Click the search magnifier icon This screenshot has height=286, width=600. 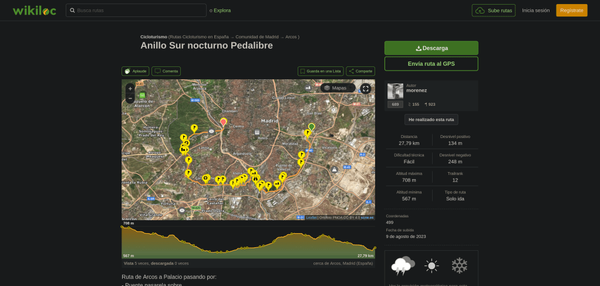[72, 11]
